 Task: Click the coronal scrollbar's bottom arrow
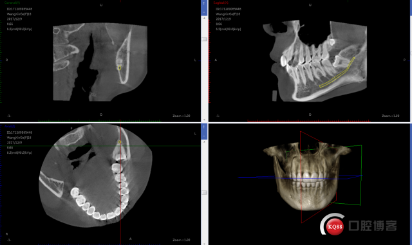pos(204,120)
